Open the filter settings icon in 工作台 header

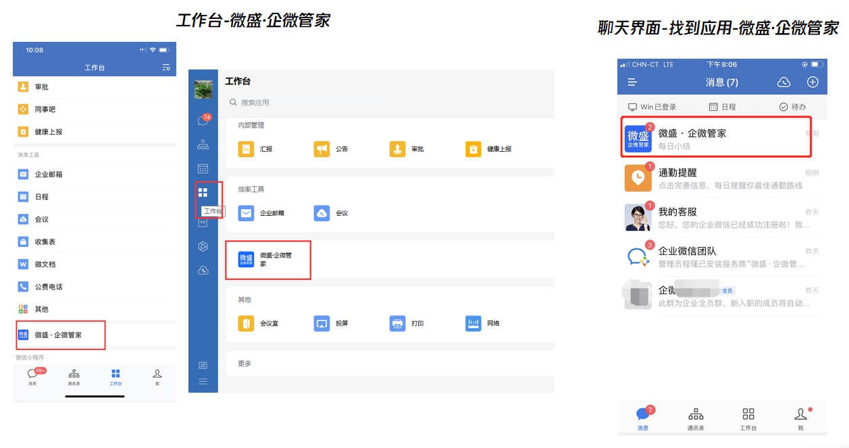pos(166,67)
